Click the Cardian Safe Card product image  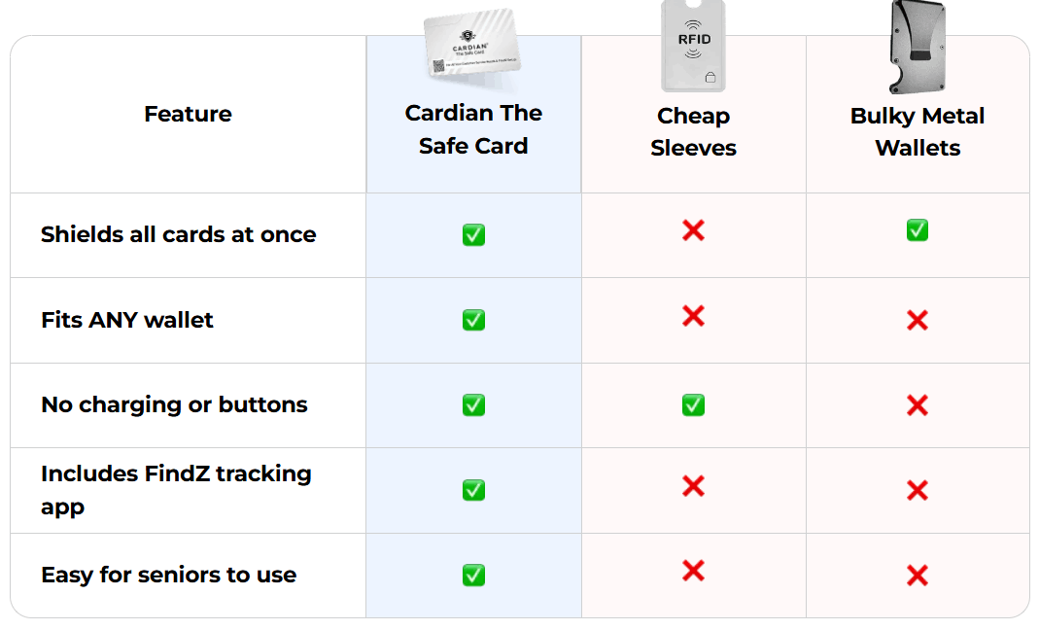472,47
